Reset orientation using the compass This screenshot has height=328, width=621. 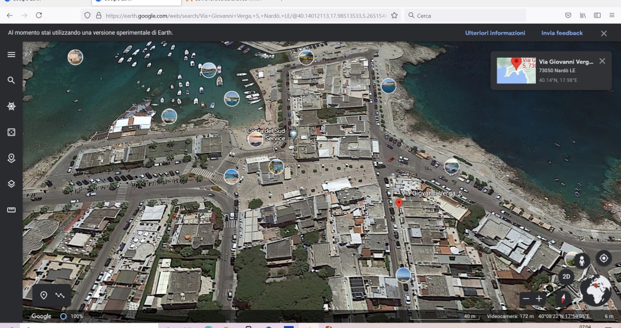(563, 298)
